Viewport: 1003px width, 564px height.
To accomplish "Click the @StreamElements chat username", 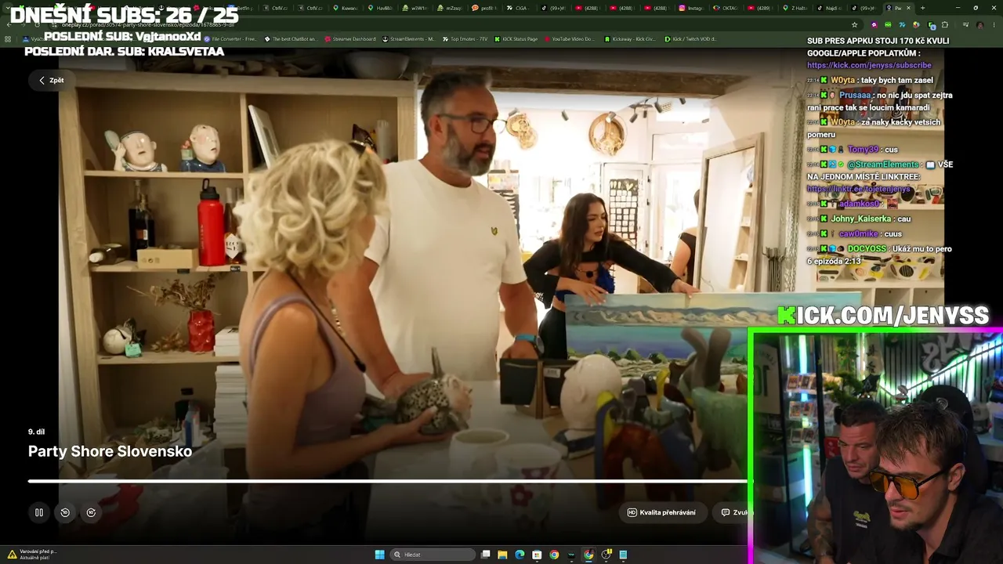I will [x=882, y=164].
